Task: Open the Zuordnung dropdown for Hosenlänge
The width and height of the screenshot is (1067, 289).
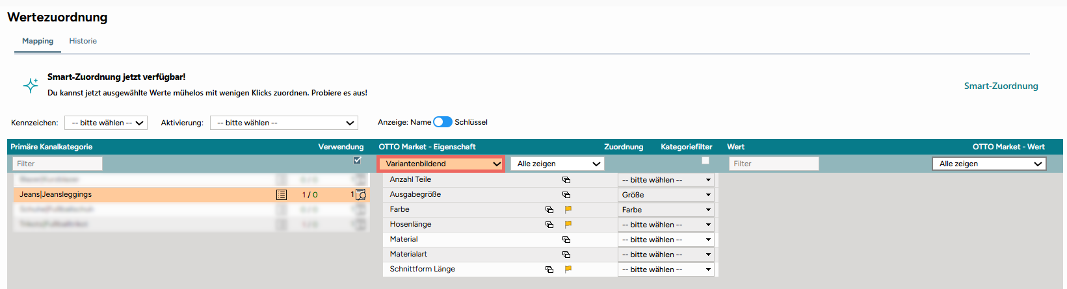Action: 666,225
